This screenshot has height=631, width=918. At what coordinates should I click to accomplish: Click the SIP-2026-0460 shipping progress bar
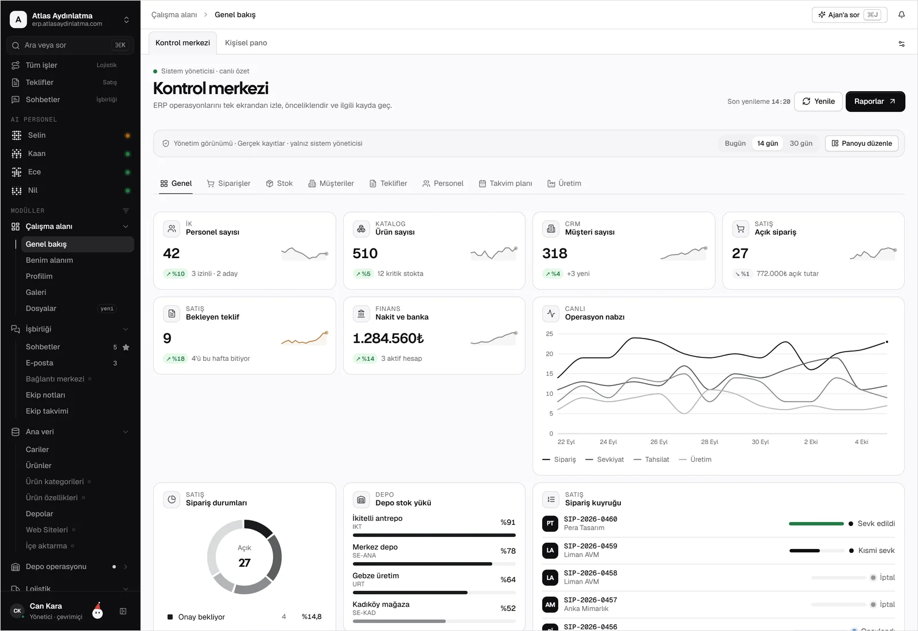[816, 524]
